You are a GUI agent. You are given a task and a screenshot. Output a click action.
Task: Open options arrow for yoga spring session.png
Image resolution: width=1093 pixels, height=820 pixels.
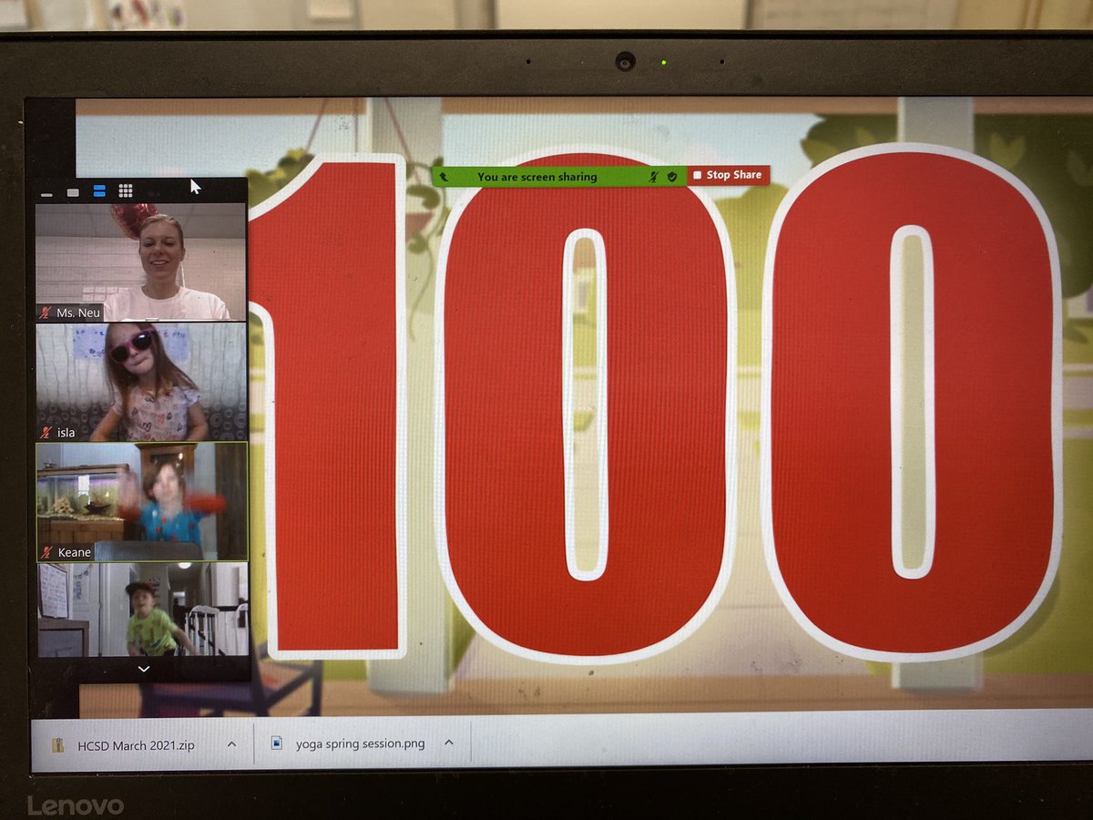click(449, 743)
